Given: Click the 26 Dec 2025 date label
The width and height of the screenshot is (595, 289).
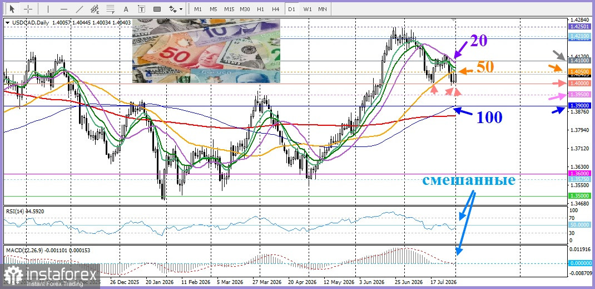Looking at the screenshot, I should click(x=125, y=282).
